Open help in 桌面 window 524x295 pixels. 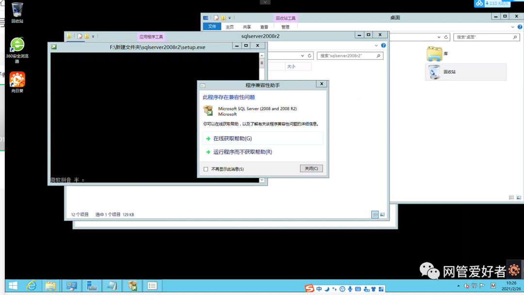(520, 27)
